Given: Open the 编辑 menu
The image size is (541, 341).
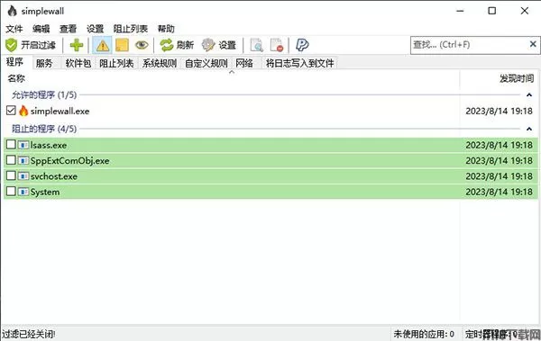Looking at the screenshot, I should pos(41,29).
